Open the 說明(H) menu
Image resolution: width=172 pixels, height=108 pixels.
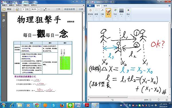click(x=34, y=5)
